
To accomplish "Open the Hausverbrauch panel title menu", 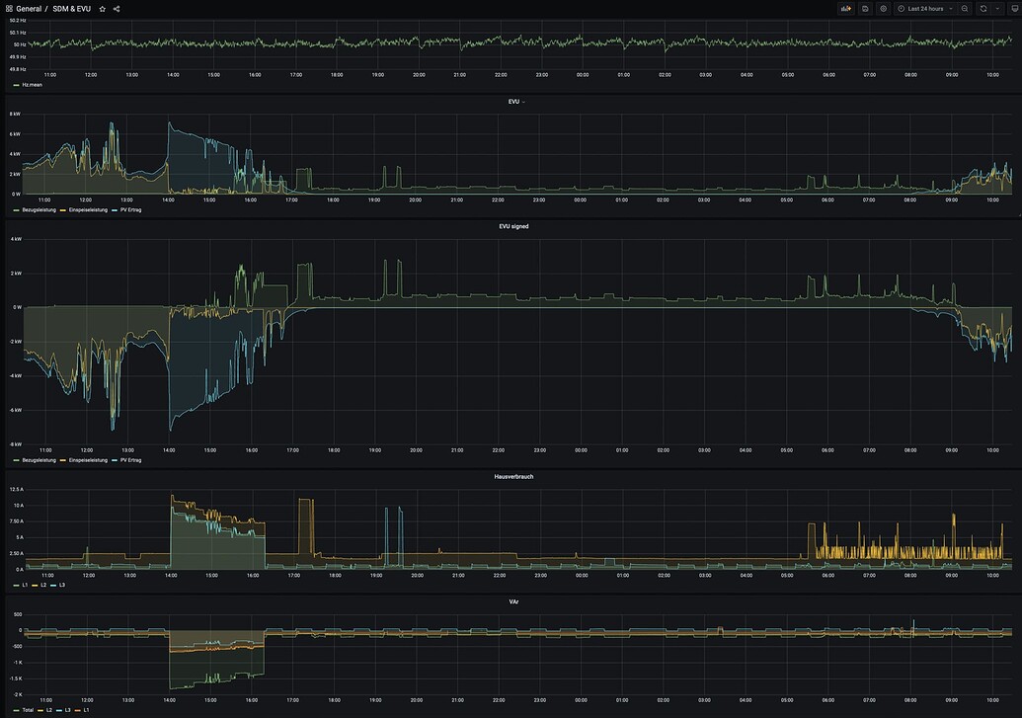I will pos(512,476).
